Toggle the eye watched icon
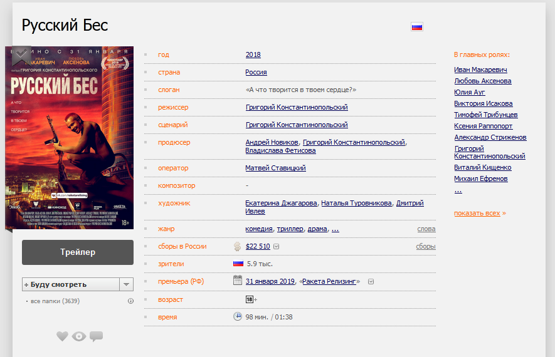Viewport: 555px width, 357px height. 78,336
